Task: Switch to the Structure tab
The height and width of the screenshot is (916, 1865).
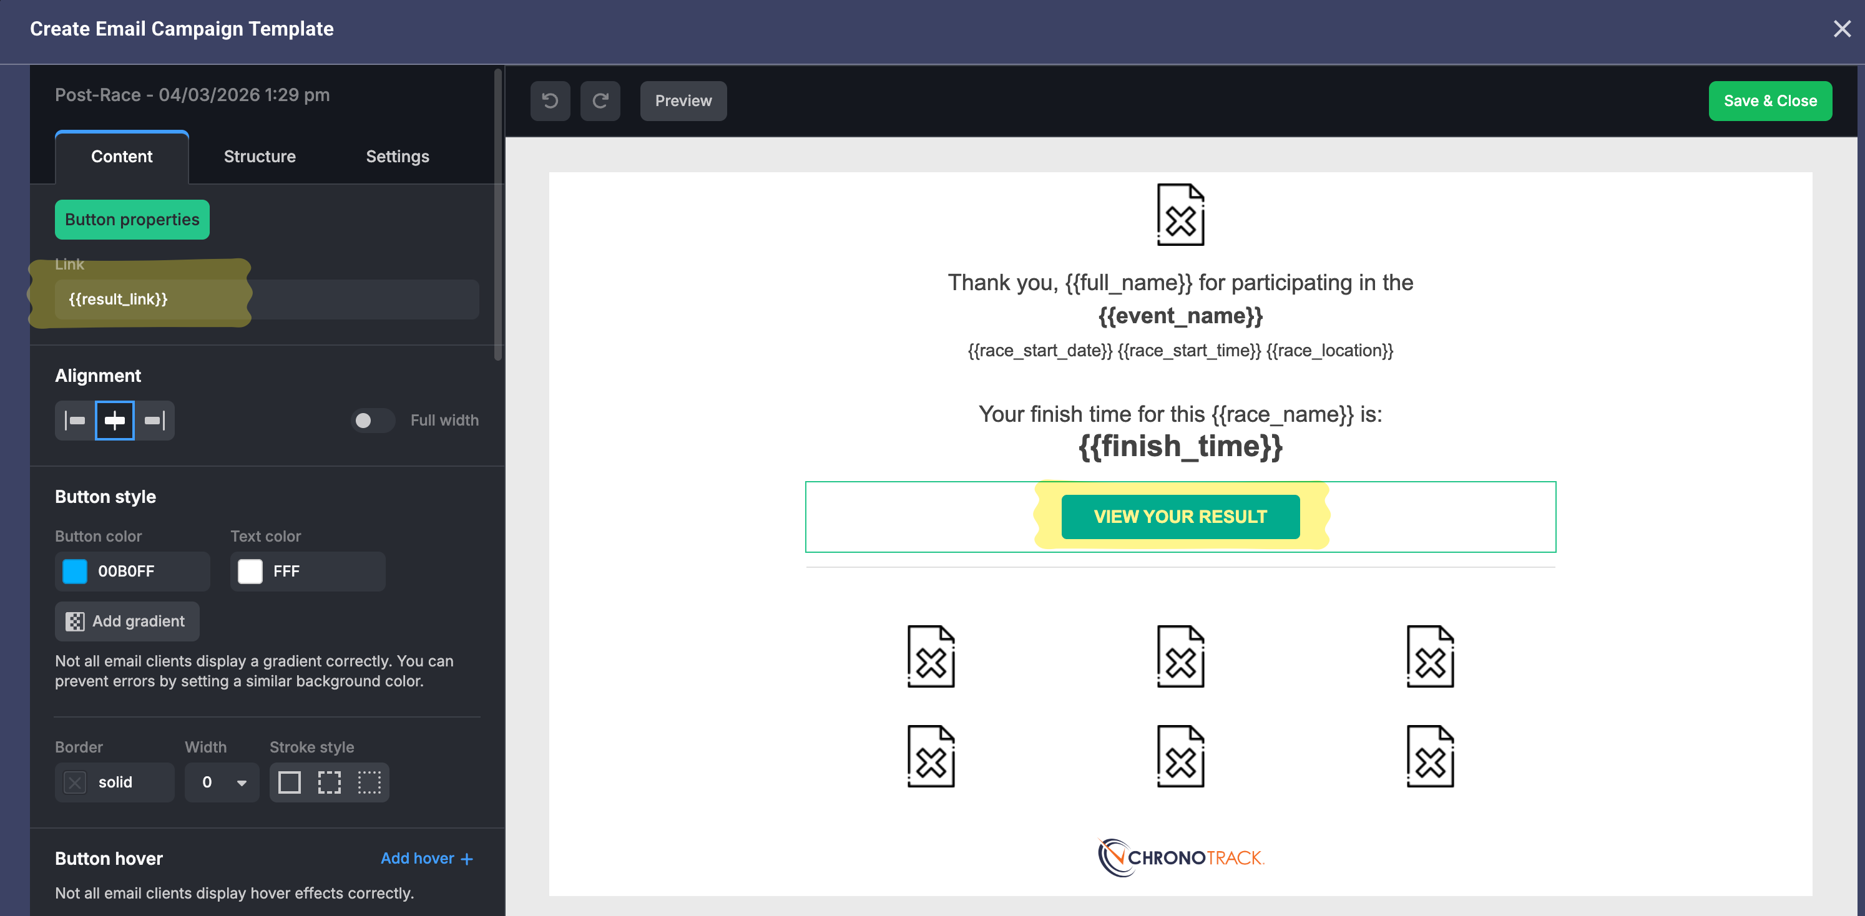Action: [x=259, y=156]
